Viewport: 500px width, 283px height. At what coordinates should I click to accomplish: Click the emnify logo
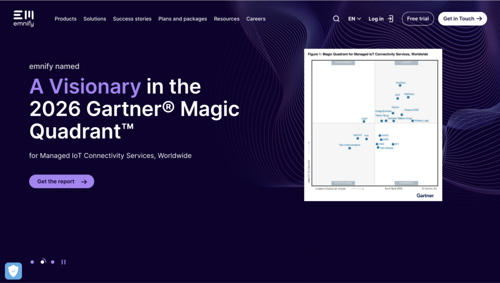click(x=23, y=19)
